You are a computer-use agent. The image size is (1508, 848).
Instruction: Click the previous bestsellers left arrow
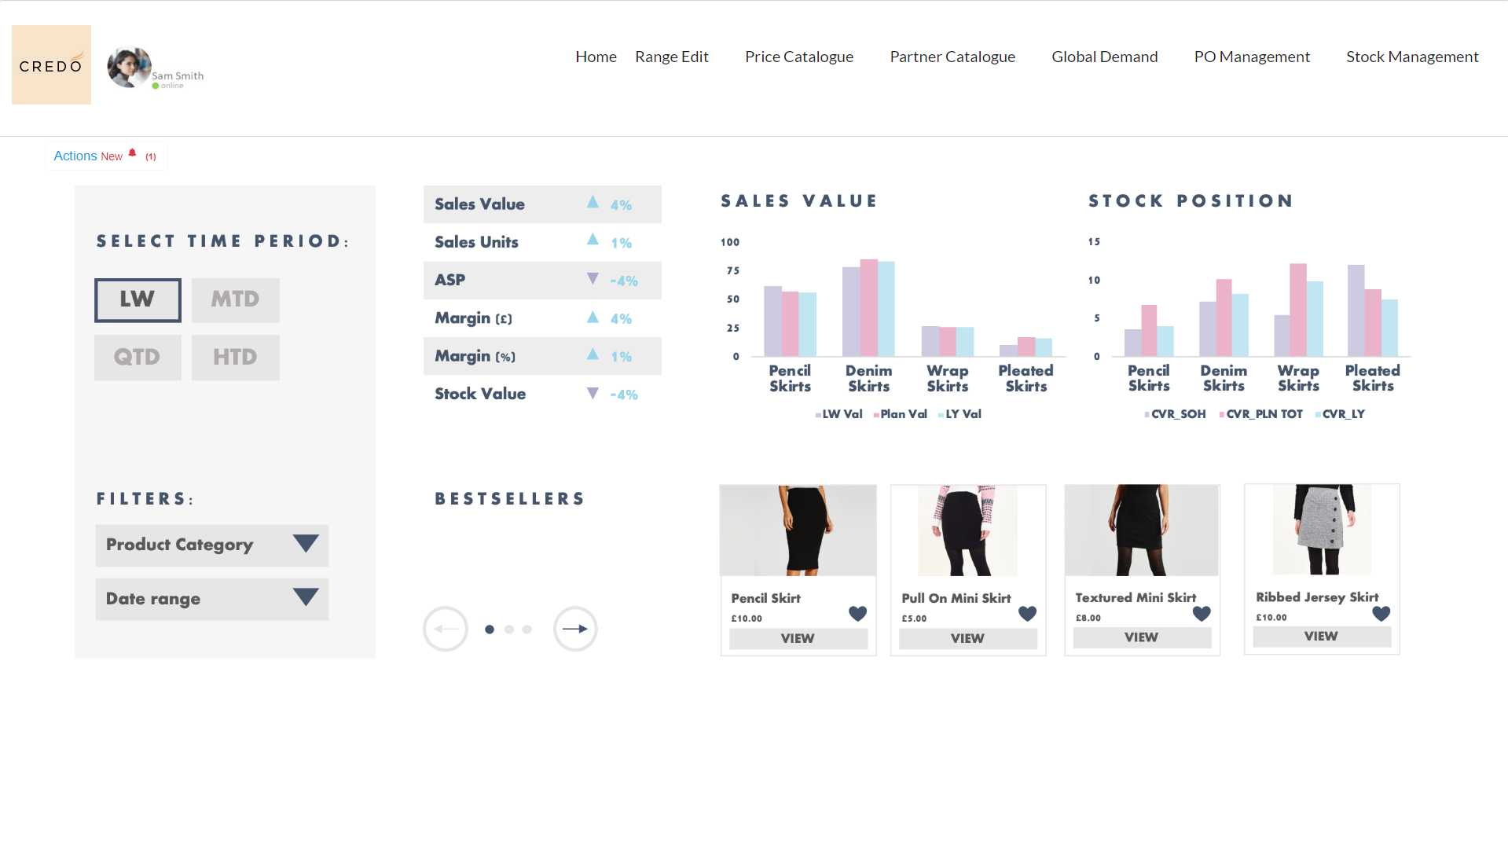pyautogui.click(x=446, y=629)
